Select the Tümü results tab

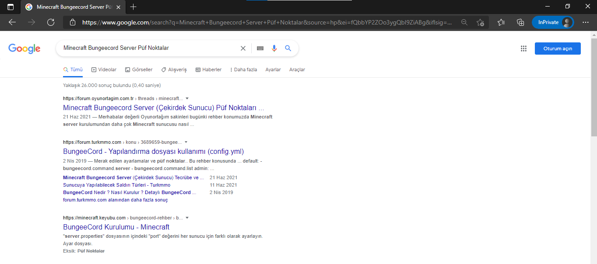(73, 69)
